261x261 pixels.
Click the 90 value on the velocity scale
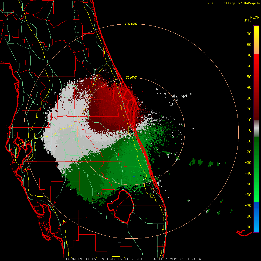click(249, 34)
